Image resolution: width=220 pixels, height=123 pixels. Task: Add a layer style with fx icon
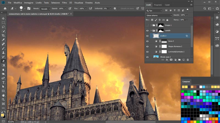[x=167, y=60]
